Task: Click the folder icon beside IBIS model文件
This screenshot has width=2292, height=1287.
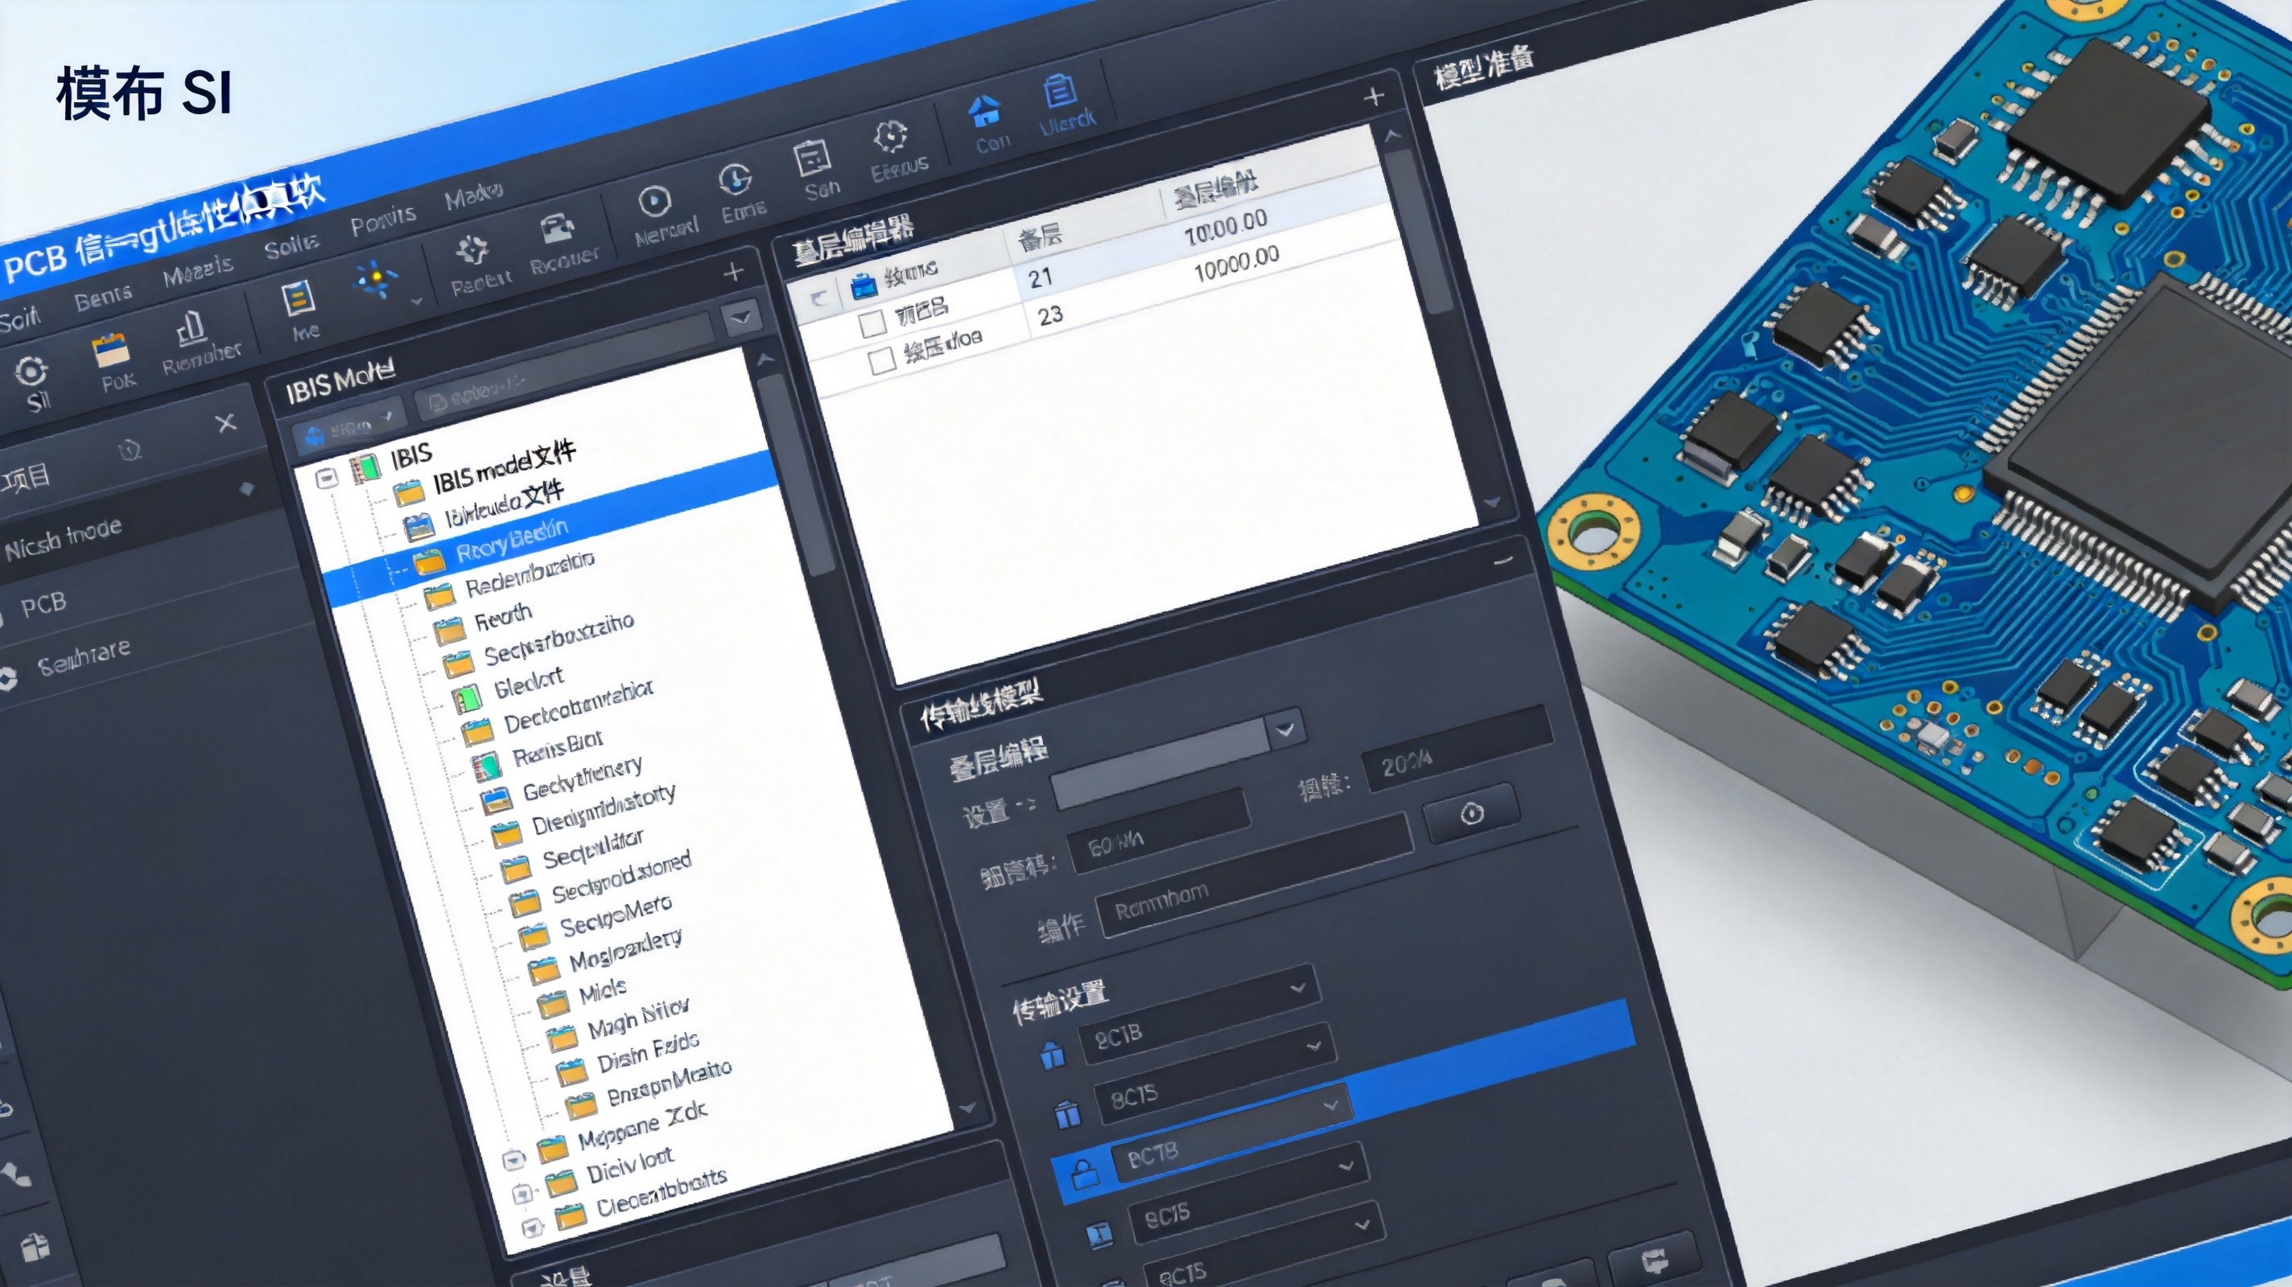Action: [408, 491]
